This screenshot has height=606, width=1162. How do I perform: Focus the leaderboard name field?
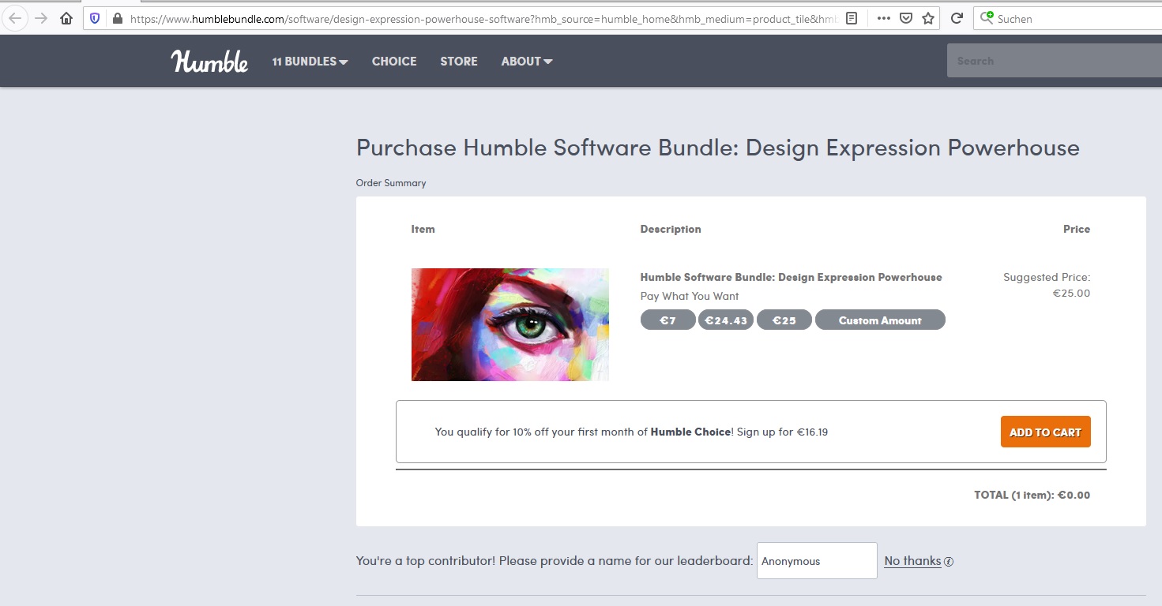(x=817, y=560)
